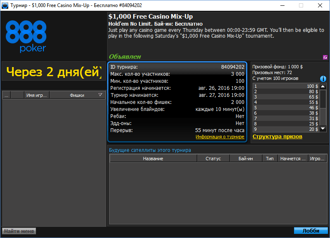Click the Имя игр... column header
330x238 pixels.
click(x=37, y=95)
